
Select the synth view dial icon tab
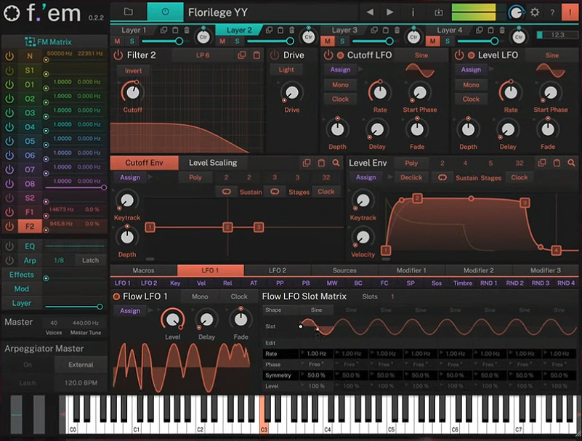pyautogui.click(x=165, y=12)
